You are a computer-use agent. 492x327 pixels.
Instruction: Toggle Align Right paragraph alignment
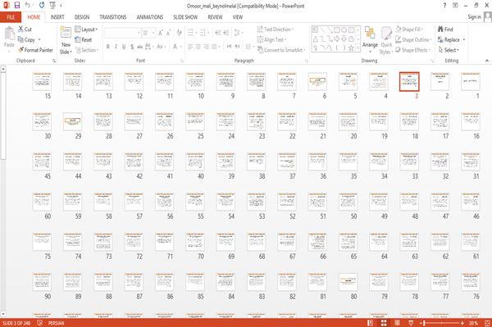(x=206, y=47)
